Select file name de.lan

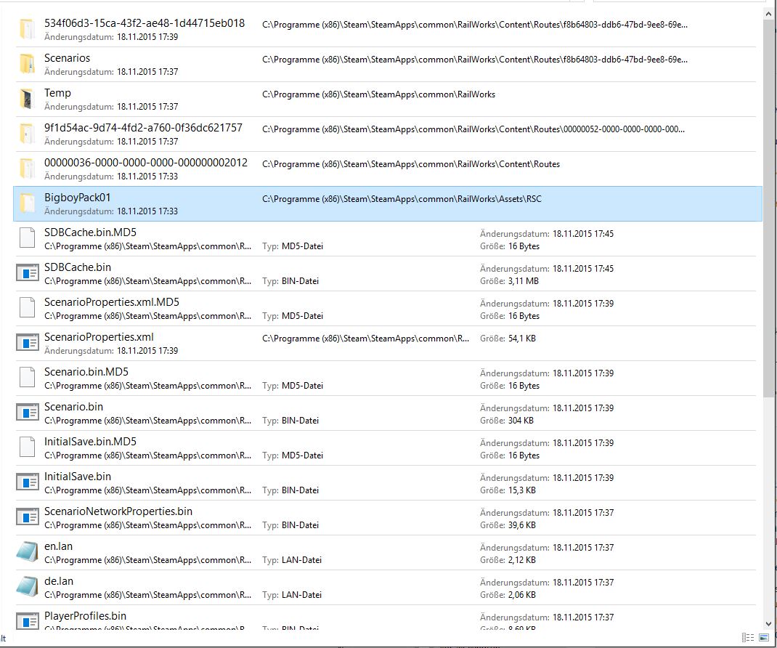click(x=59, y=581)
